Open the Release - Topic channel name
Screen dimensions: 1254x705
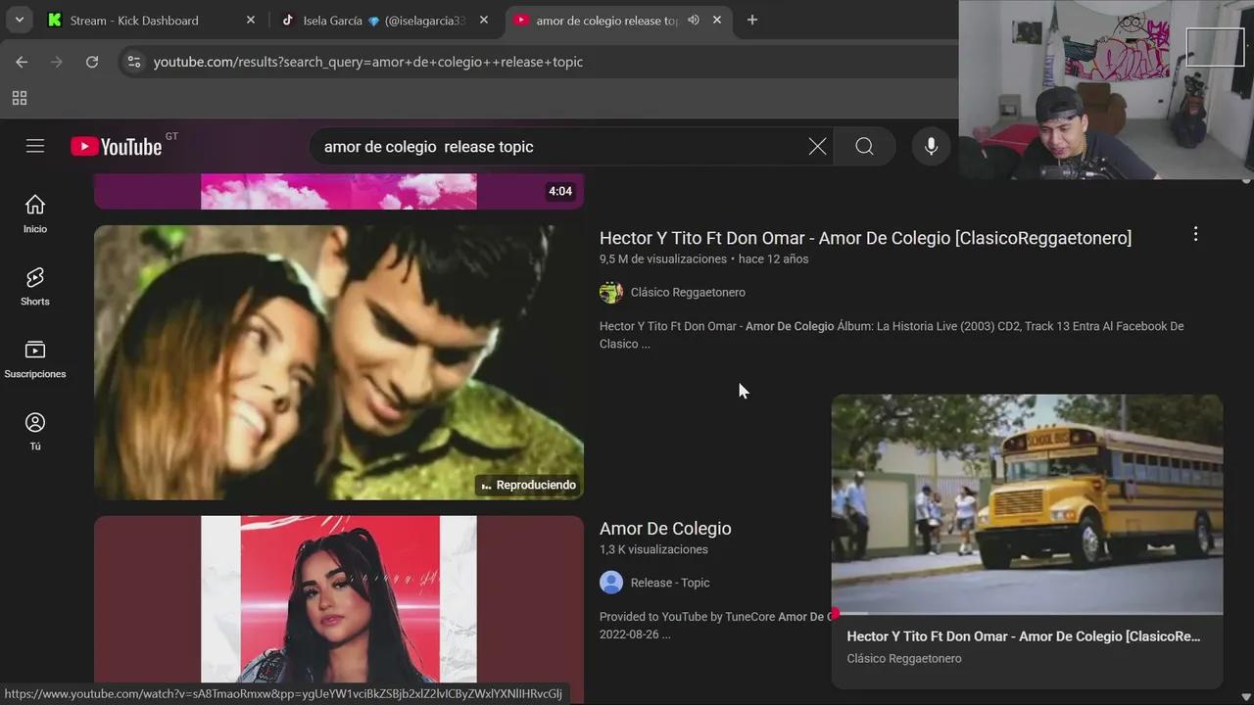(x=670, y=583)
